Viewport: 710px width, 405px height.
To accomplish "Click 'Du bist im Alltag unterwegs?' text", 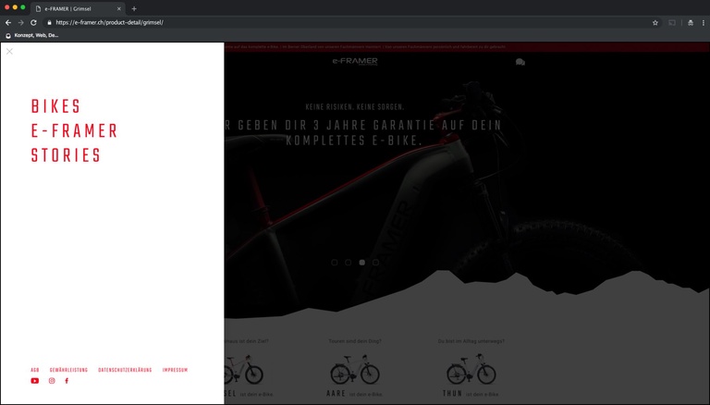I will (471, 341).
